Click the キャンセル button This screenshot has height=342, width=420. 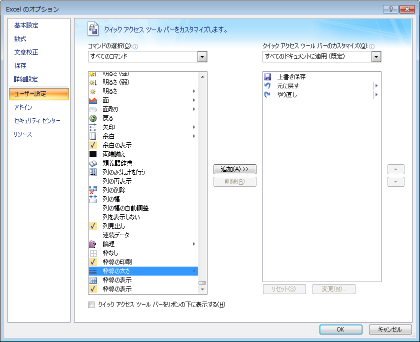(x=390, y=330)
